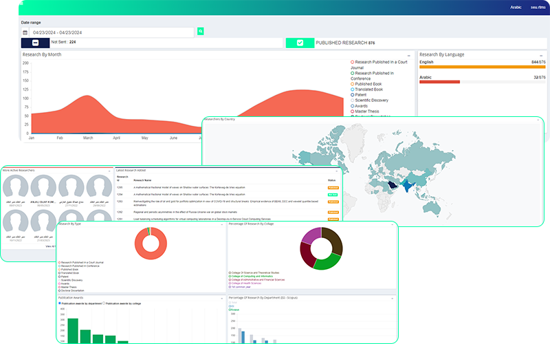Screen dimensions: 550x344
Task: Select Publication awards by college radio
Action: [104, 302]
